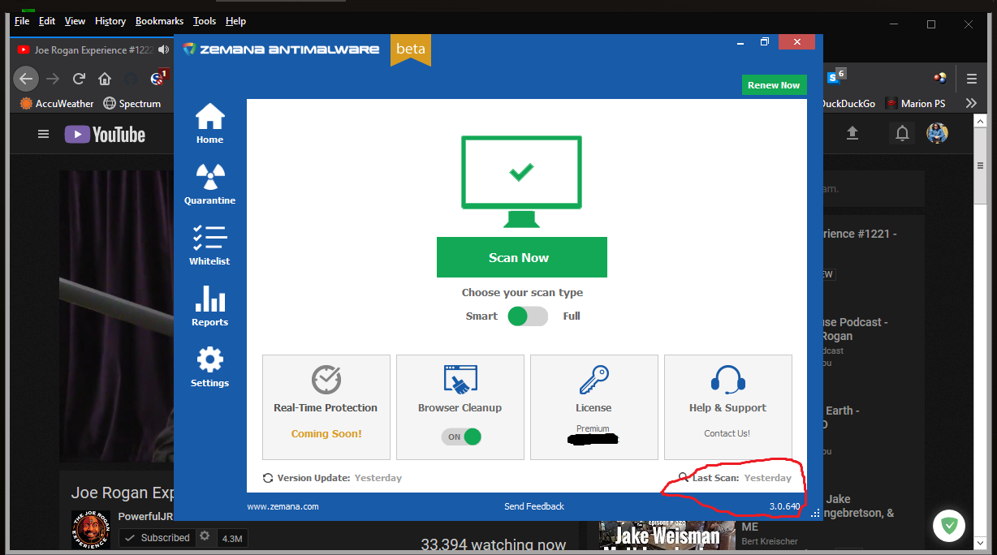Click the YouTube upload icon

click(852, 133)
